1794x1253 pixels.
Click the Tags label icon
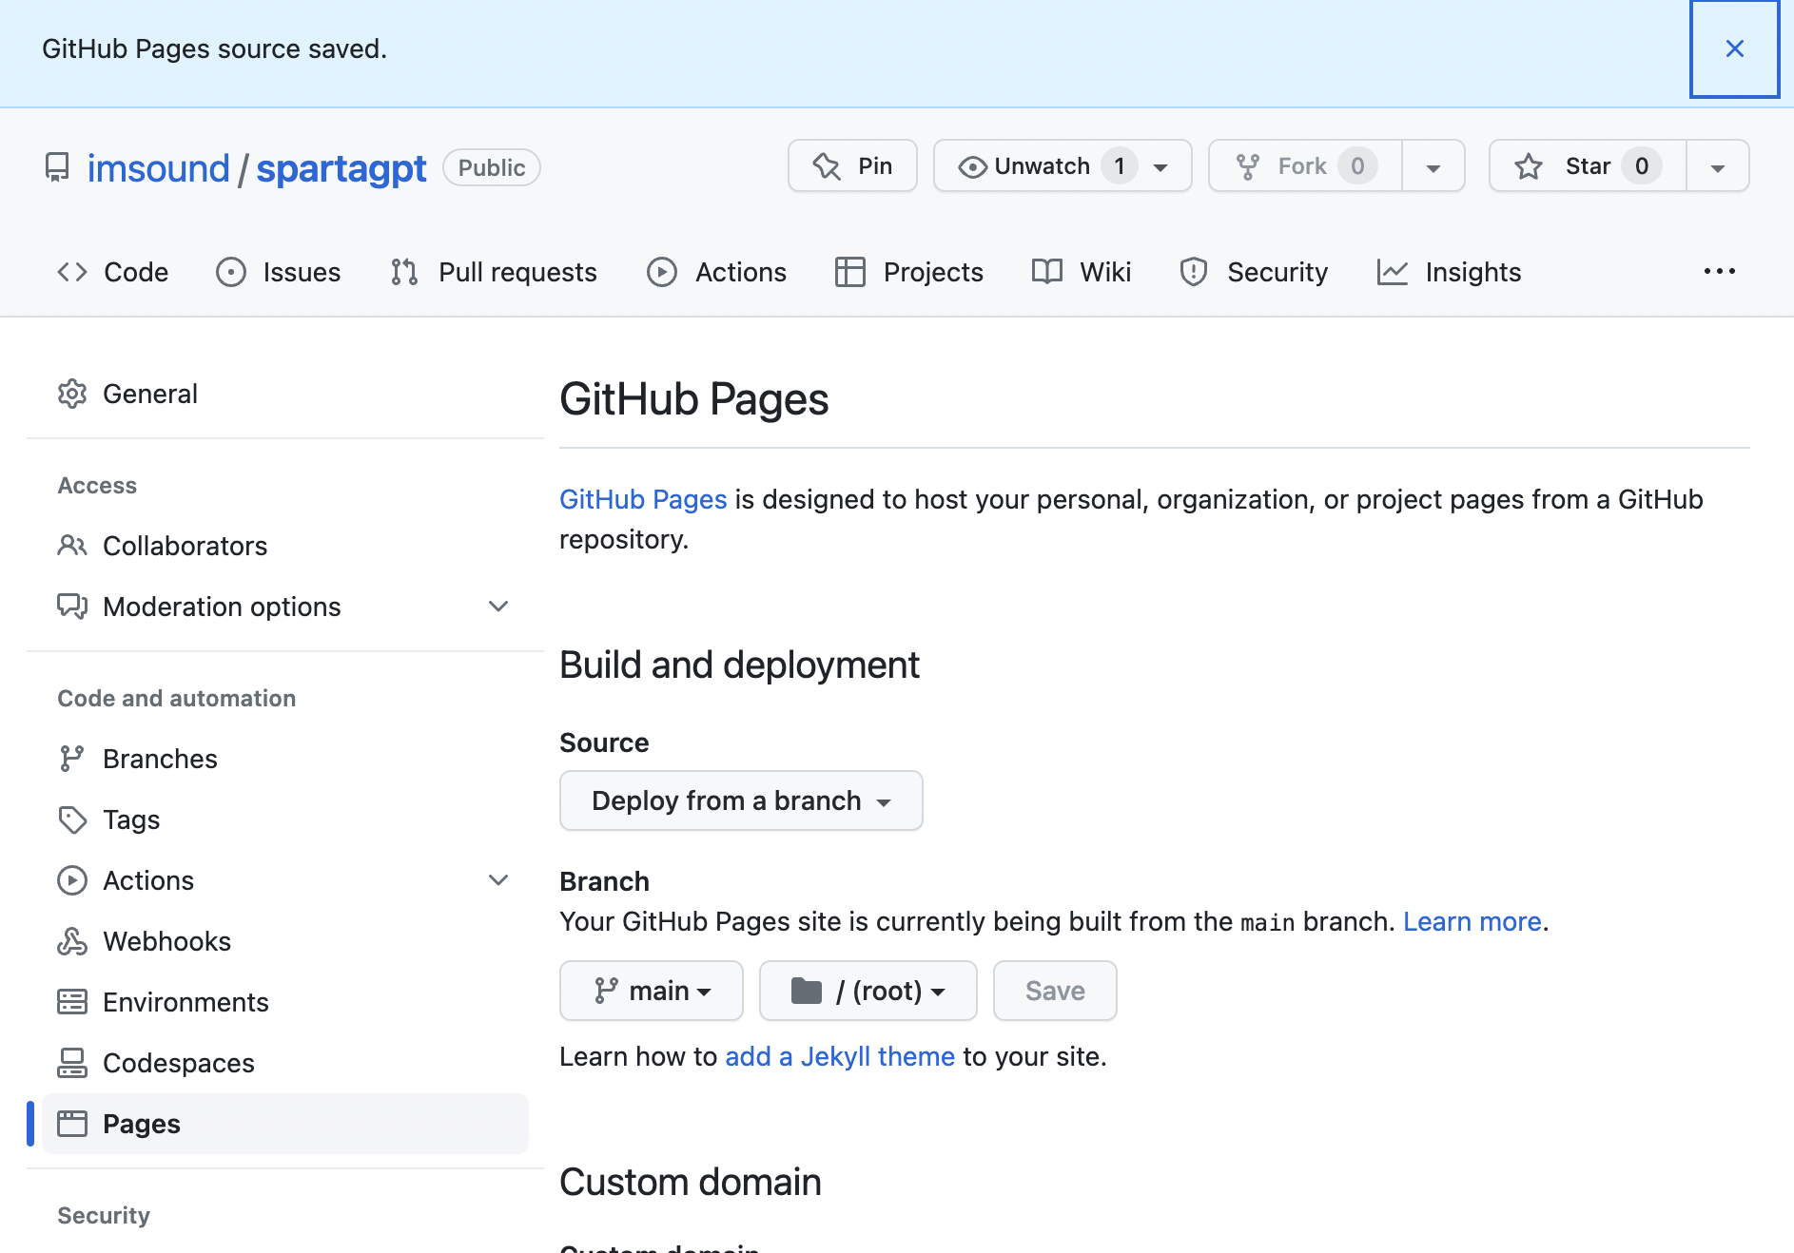coord(72,819)
